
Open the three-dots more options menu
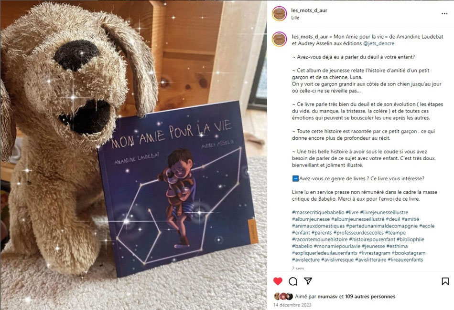tap(444, 13)
